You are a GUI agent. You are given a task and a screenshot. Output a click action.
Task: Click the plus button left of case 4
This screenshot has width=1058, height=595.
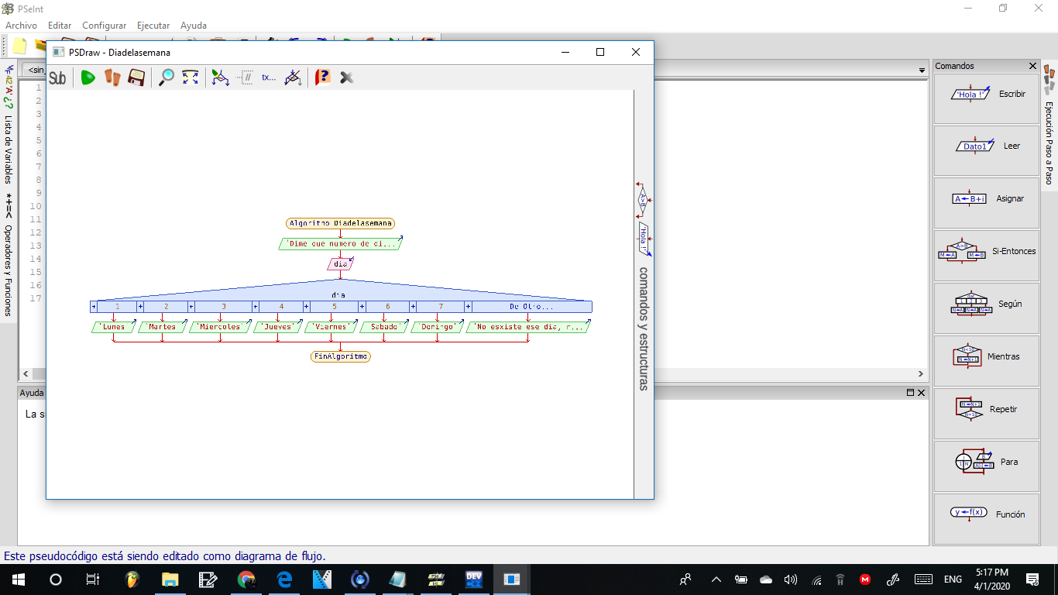256,307
